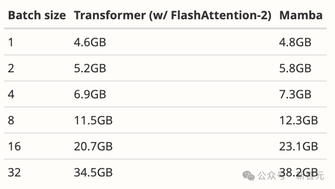The image size is (335, 189).
Task: Select the 5.8GB Mamba value
Action: (295, 68)
